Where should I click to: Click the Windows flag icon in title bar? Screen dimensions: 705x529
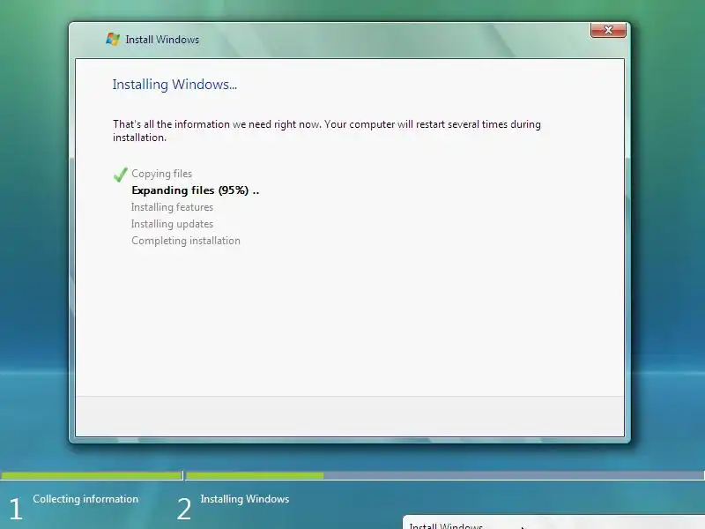pos(113,39)
